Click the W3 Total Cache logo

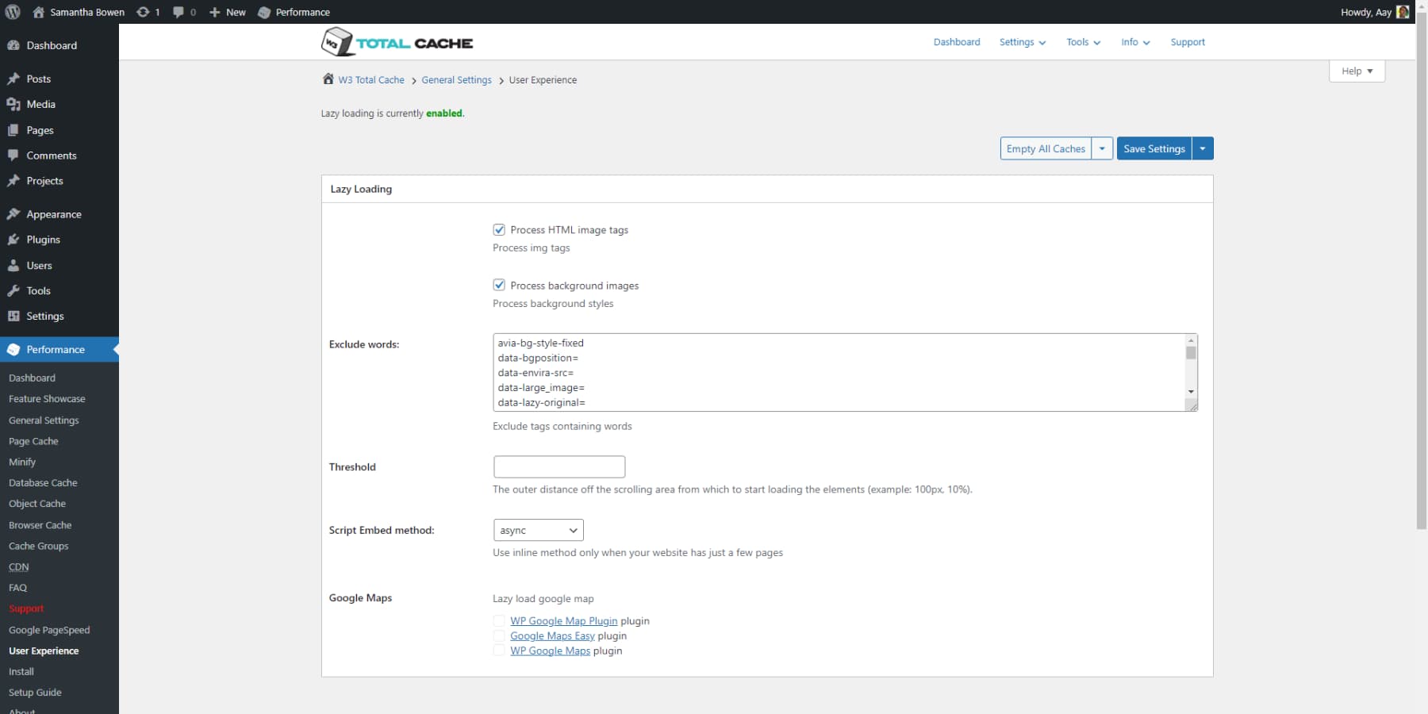397,41
